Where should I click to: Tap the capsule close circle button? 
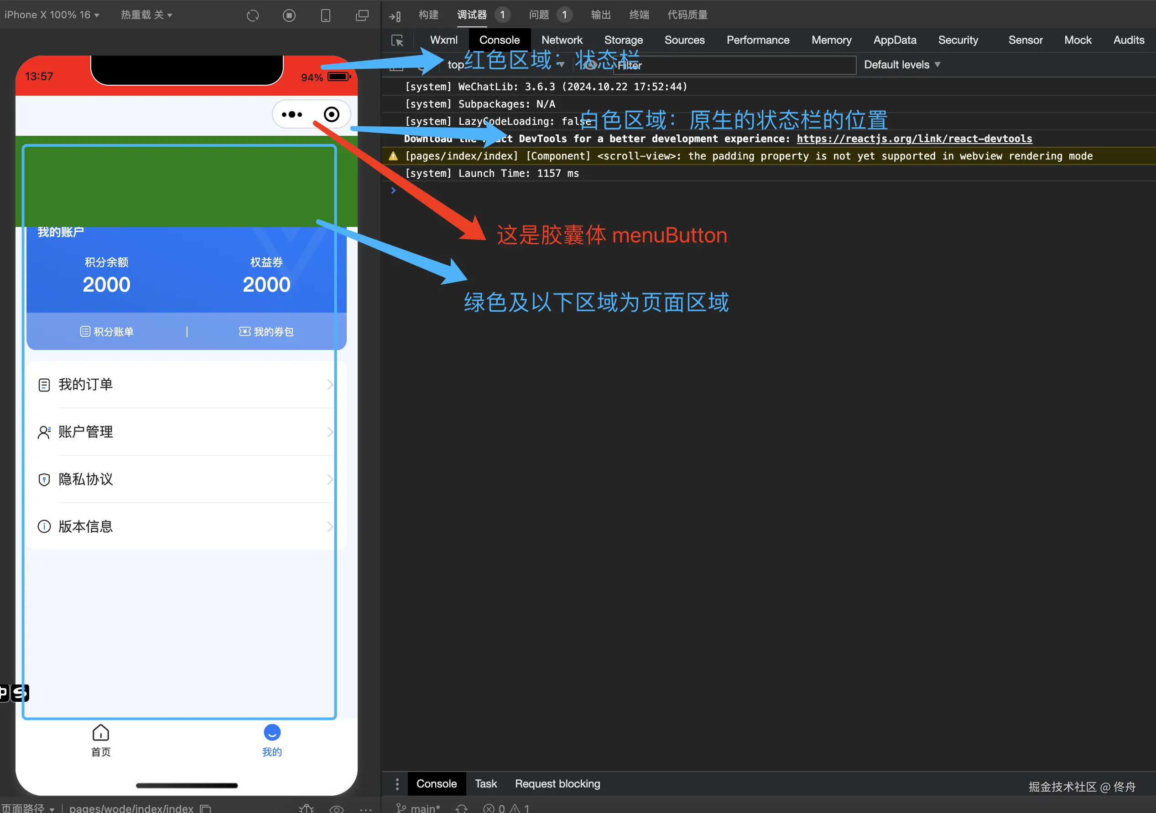[x=331, y=115]
